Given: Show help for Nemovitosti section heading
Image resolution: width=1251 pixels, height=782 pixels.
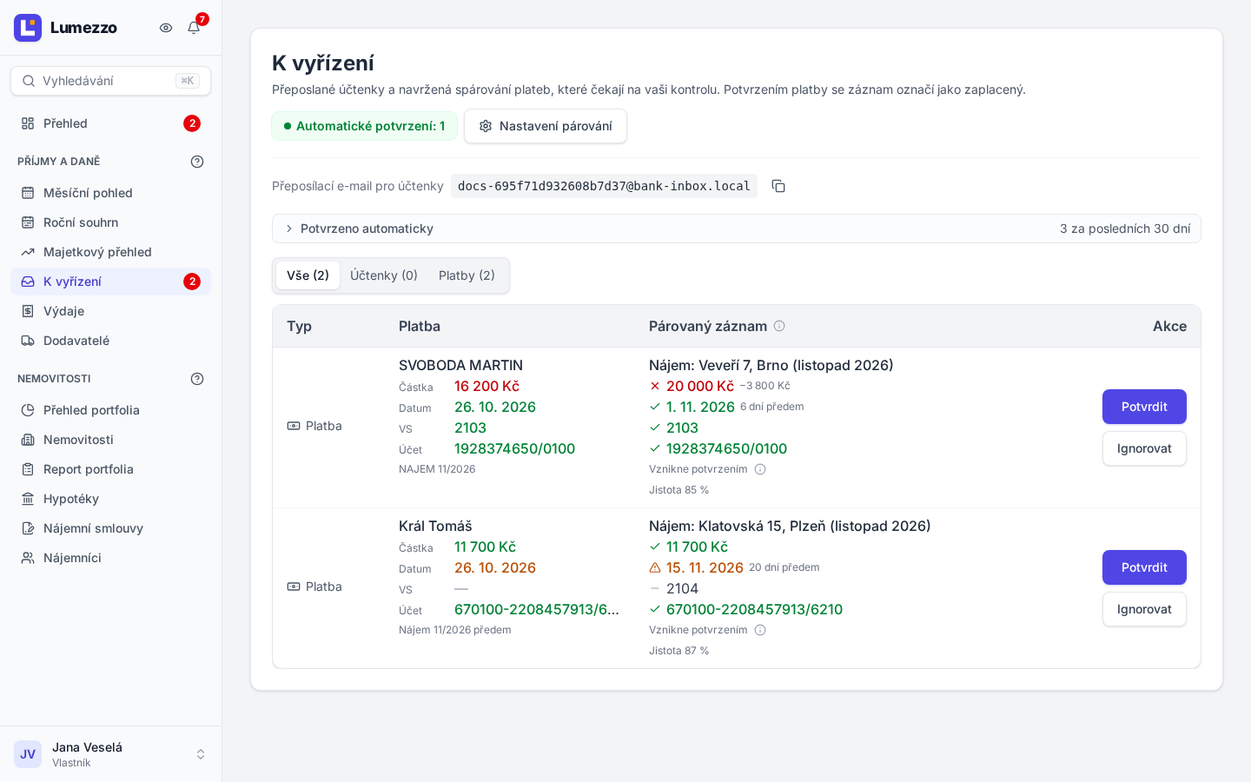Looking at the screenshot, I should [197, 379].
